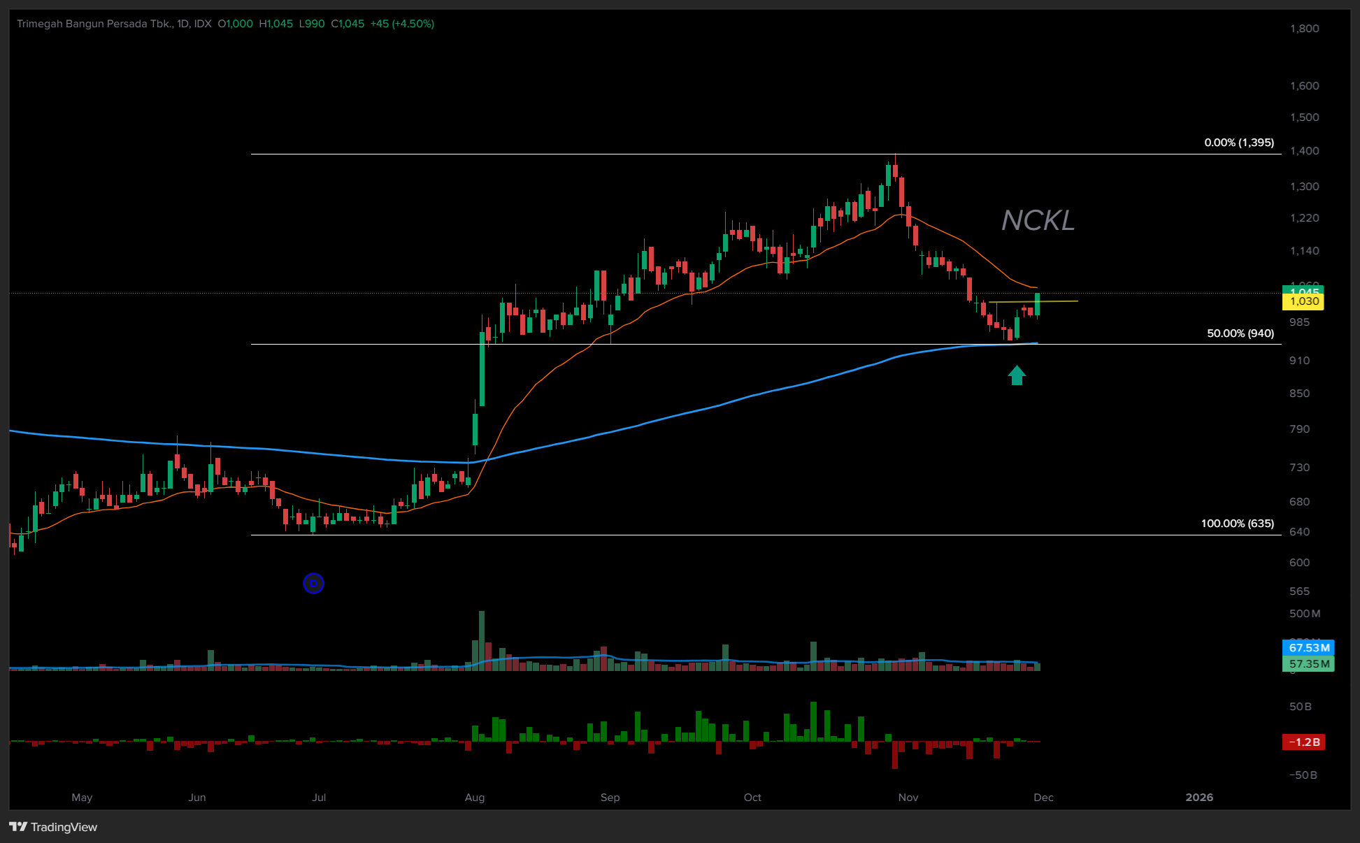Screen dimensions: 1360x843
Task: Click the TradingView logo
Action: point(53,827)
